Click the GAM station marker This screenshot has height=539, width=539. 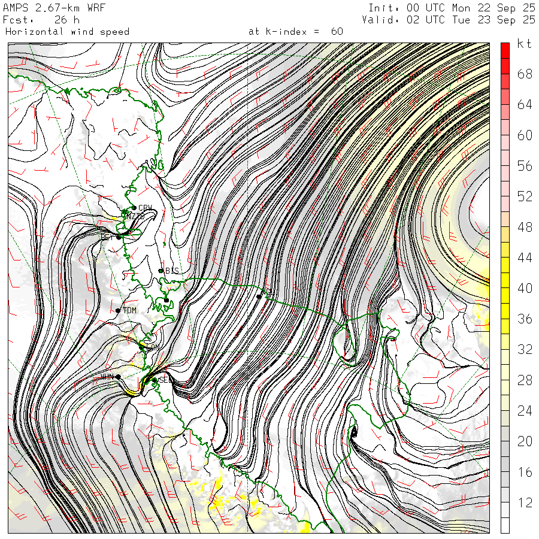click(142, 347)
